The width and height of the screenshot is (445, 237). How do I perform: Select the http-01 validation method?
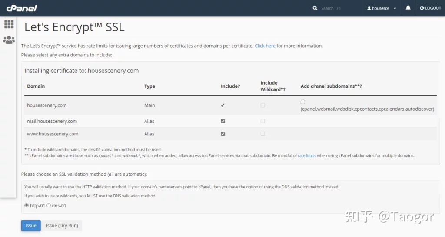click(27, 206)
